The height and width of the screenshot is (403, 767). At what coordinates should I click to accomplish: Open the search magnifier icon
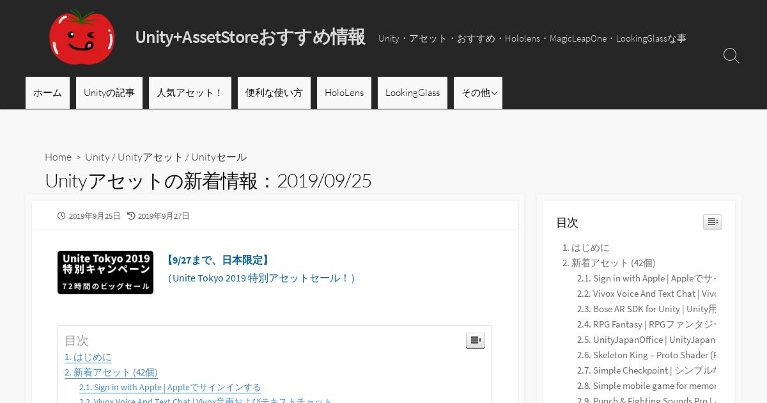click(x=731, y=56)
